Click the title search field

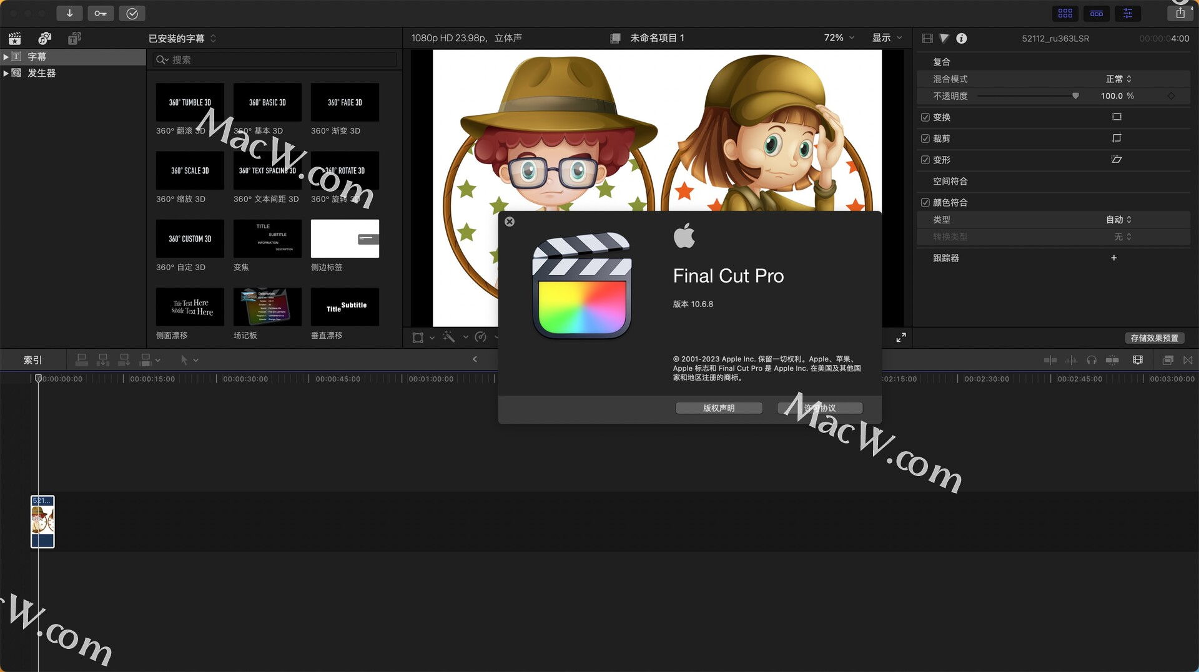pos(275,60)
